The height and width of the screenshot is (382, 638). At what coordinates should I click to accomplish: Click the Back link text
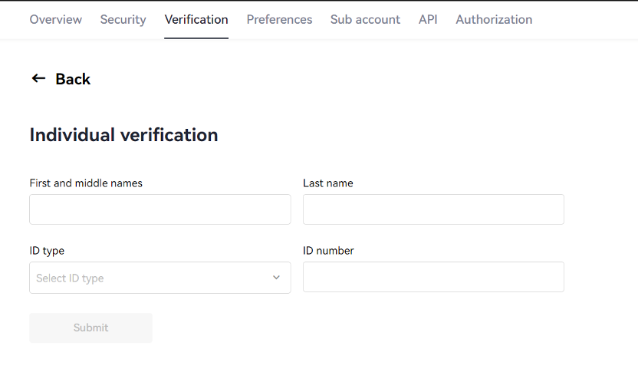pos(73,79)
